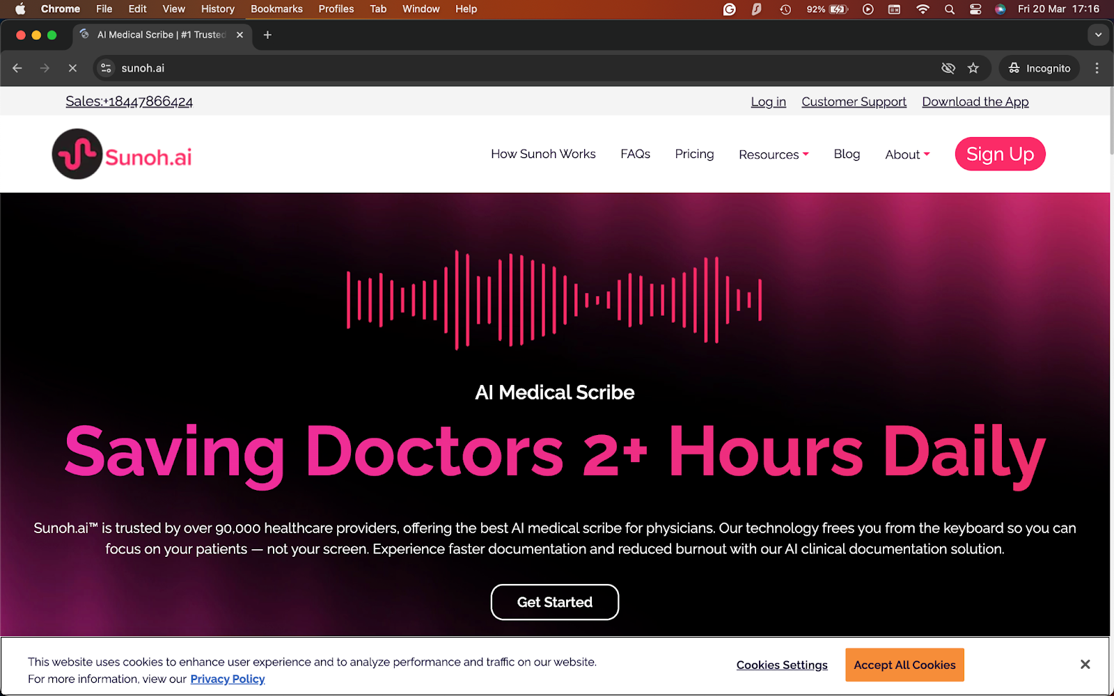Open the Apple menu

tap(20, 9)
